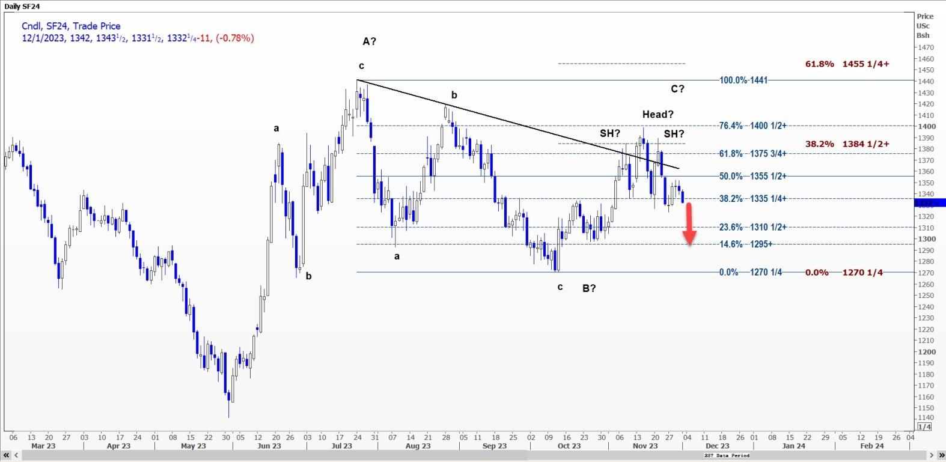946x462 pixels.
Task: Click the C? wave annotation
Action: pyautogui.click(x=677, y=89)
